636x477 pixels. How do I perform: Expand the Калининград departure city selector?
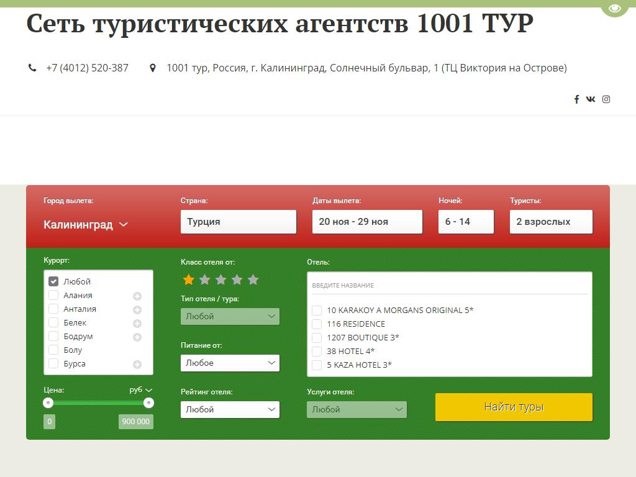[x=86, y=225]
